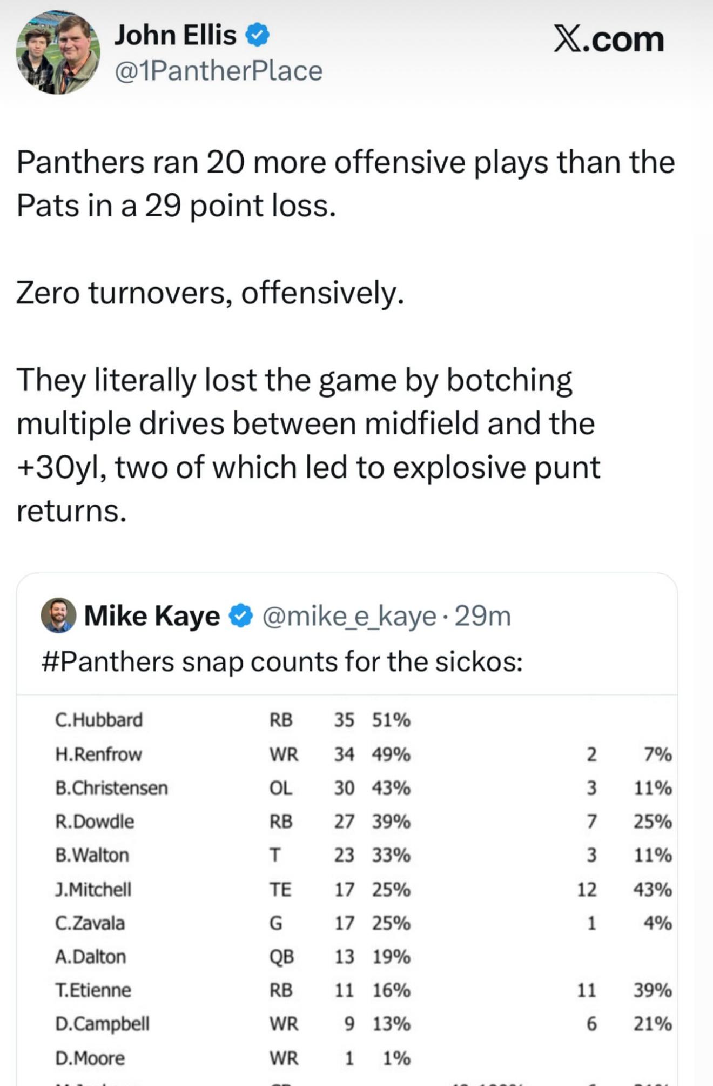Click Mike Kaye's verified badge
The width and height of the screenshot is (713, 1086).
241,616
